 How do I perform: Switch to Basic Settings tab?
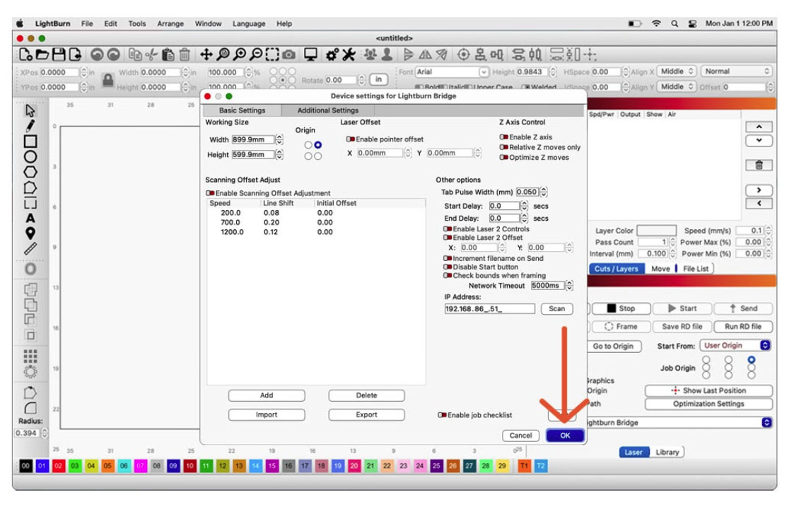tap(242, 110)
